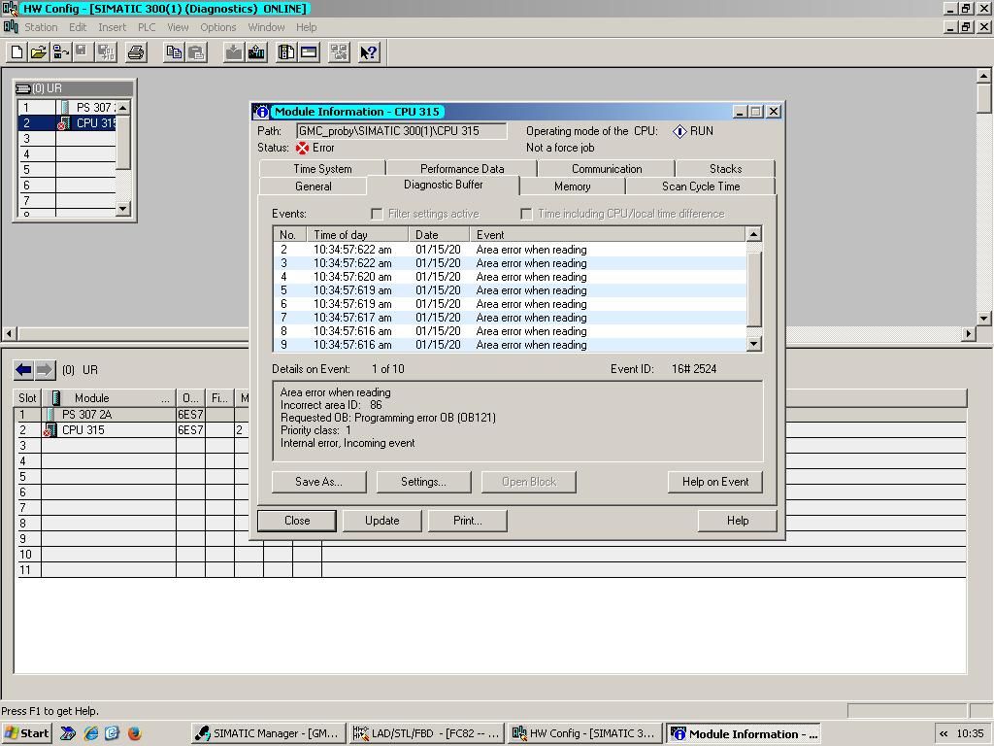Close the Module Information dialog via Close button
This screenshot has height=746, width=994.
pyautogui.click(x=297, y=521)
